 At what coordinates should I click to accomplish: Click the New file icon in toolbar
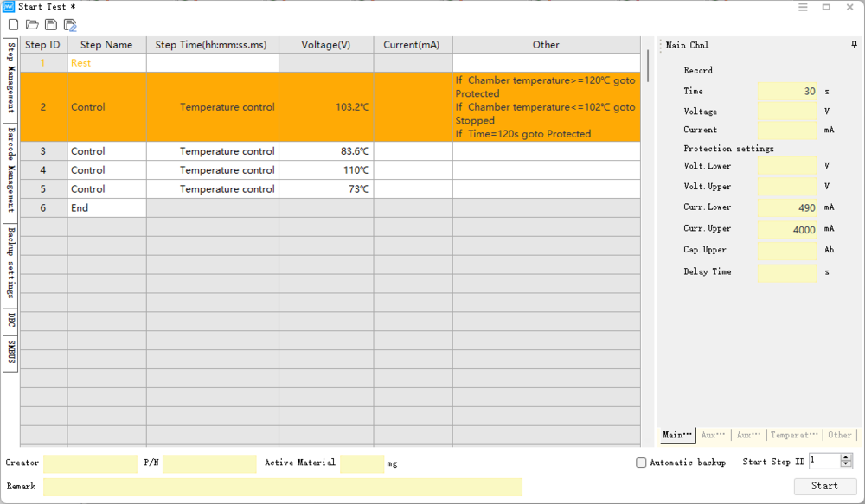pyautogui.click(x=13, y=25)
